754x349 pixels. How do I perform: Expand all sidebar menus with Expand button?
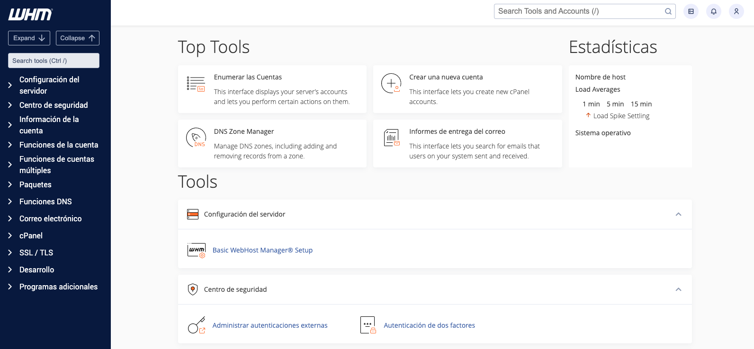[29, 38]
